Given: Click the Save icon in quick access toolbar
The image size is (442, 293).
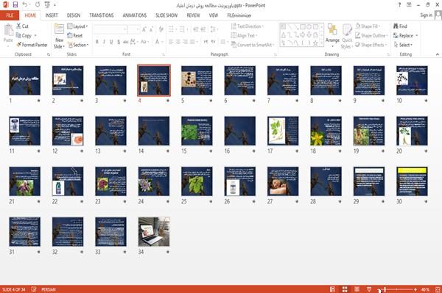Looking at the screenshot, I should 15,5.
